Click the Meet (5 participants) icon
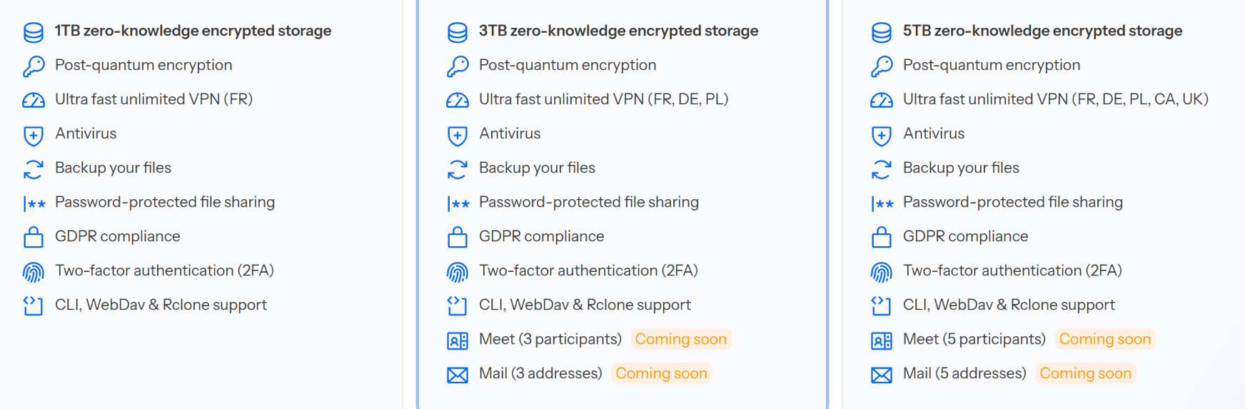The width and height of the screenshot is (1245, 409). [x=882, y=340]
